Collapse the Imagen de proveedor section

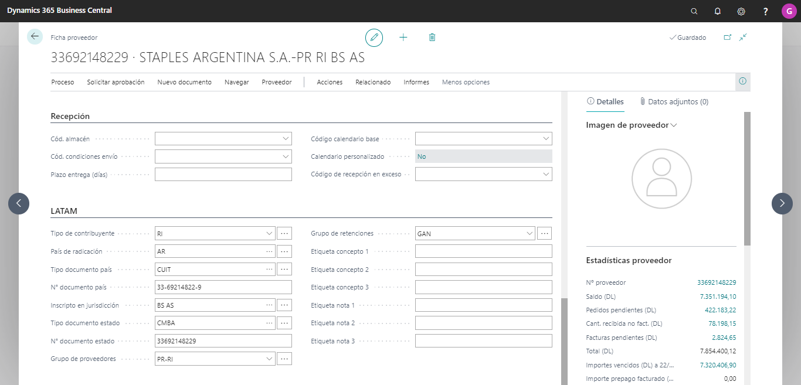(x=632, y=125)
